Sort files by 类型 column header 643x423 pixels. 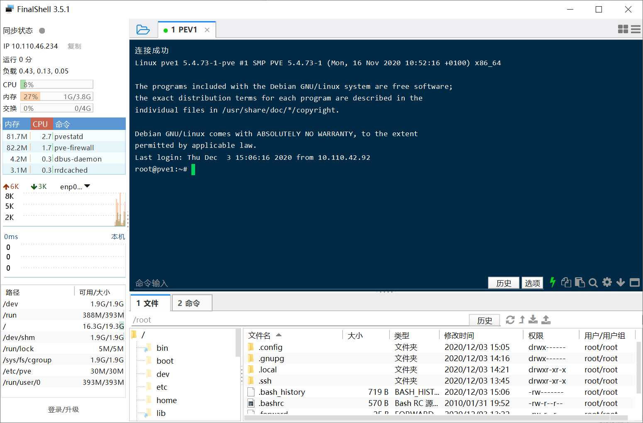414,335
